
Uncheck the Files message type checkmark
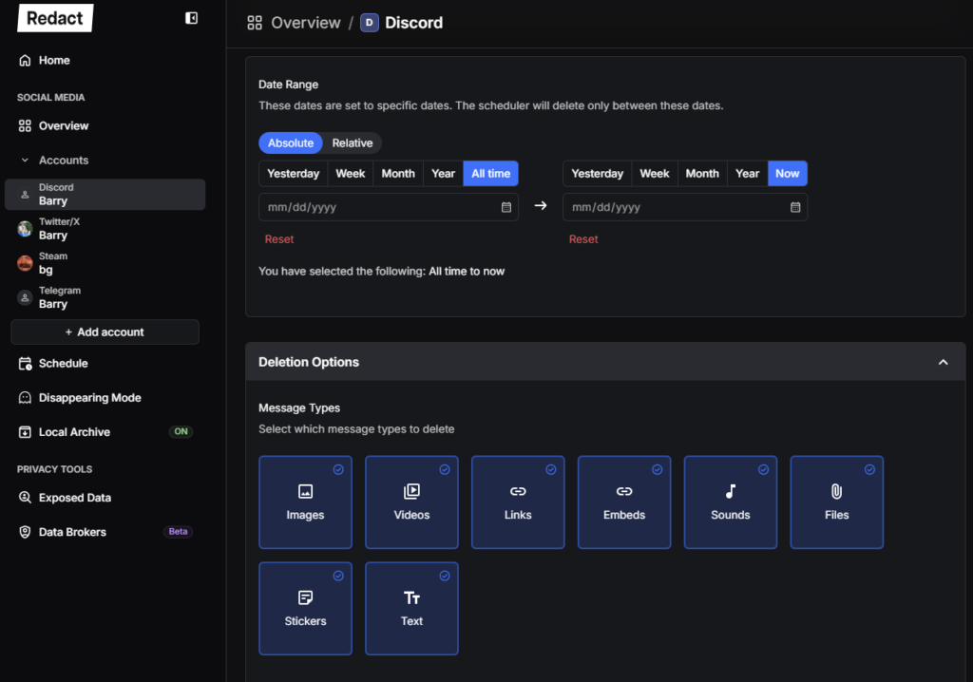point(869,470)
